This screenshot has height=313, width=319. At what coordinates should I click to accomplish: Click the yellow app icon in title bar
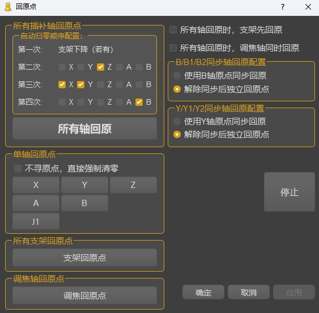[8, 7]
